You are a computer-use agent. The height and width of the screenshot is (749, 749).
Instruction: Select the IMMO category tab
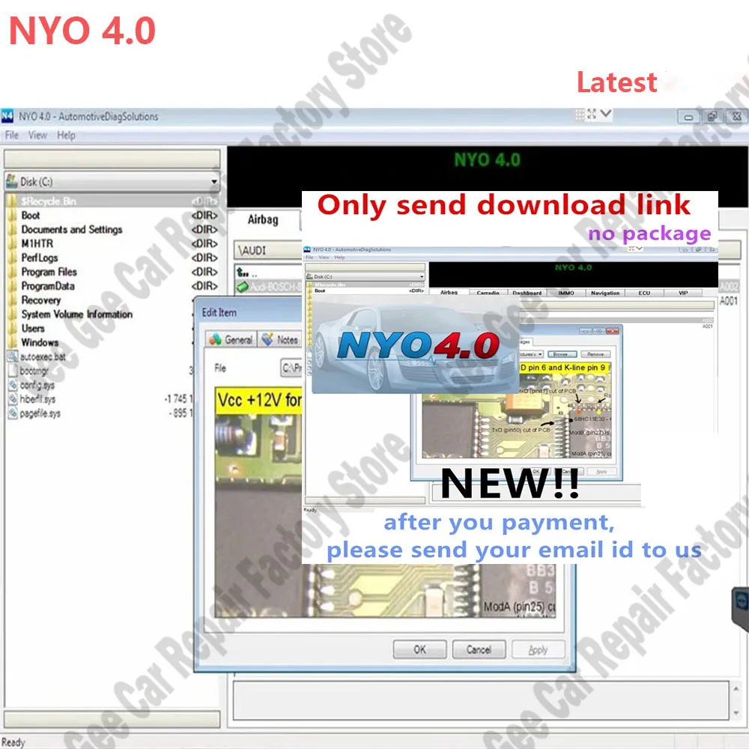568,292
